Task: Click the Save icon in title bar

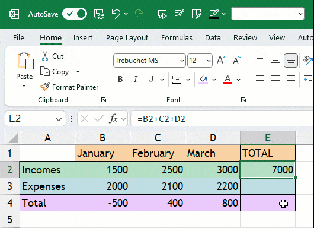Action: tap(99, 14)
